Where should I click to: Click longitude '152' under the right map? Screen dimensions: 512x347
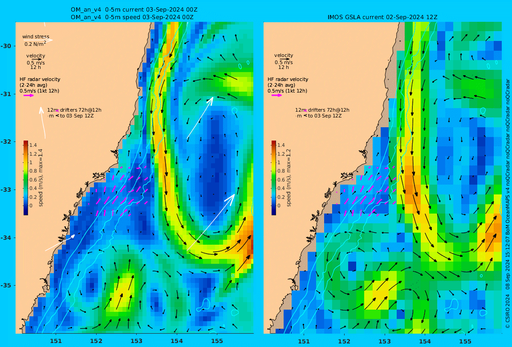344,341
